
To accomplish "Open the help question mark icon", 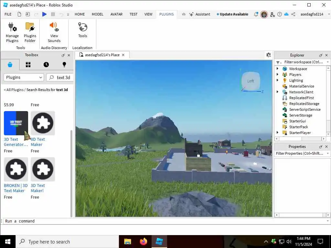I will pyautogui.click(x=280, y=14).
